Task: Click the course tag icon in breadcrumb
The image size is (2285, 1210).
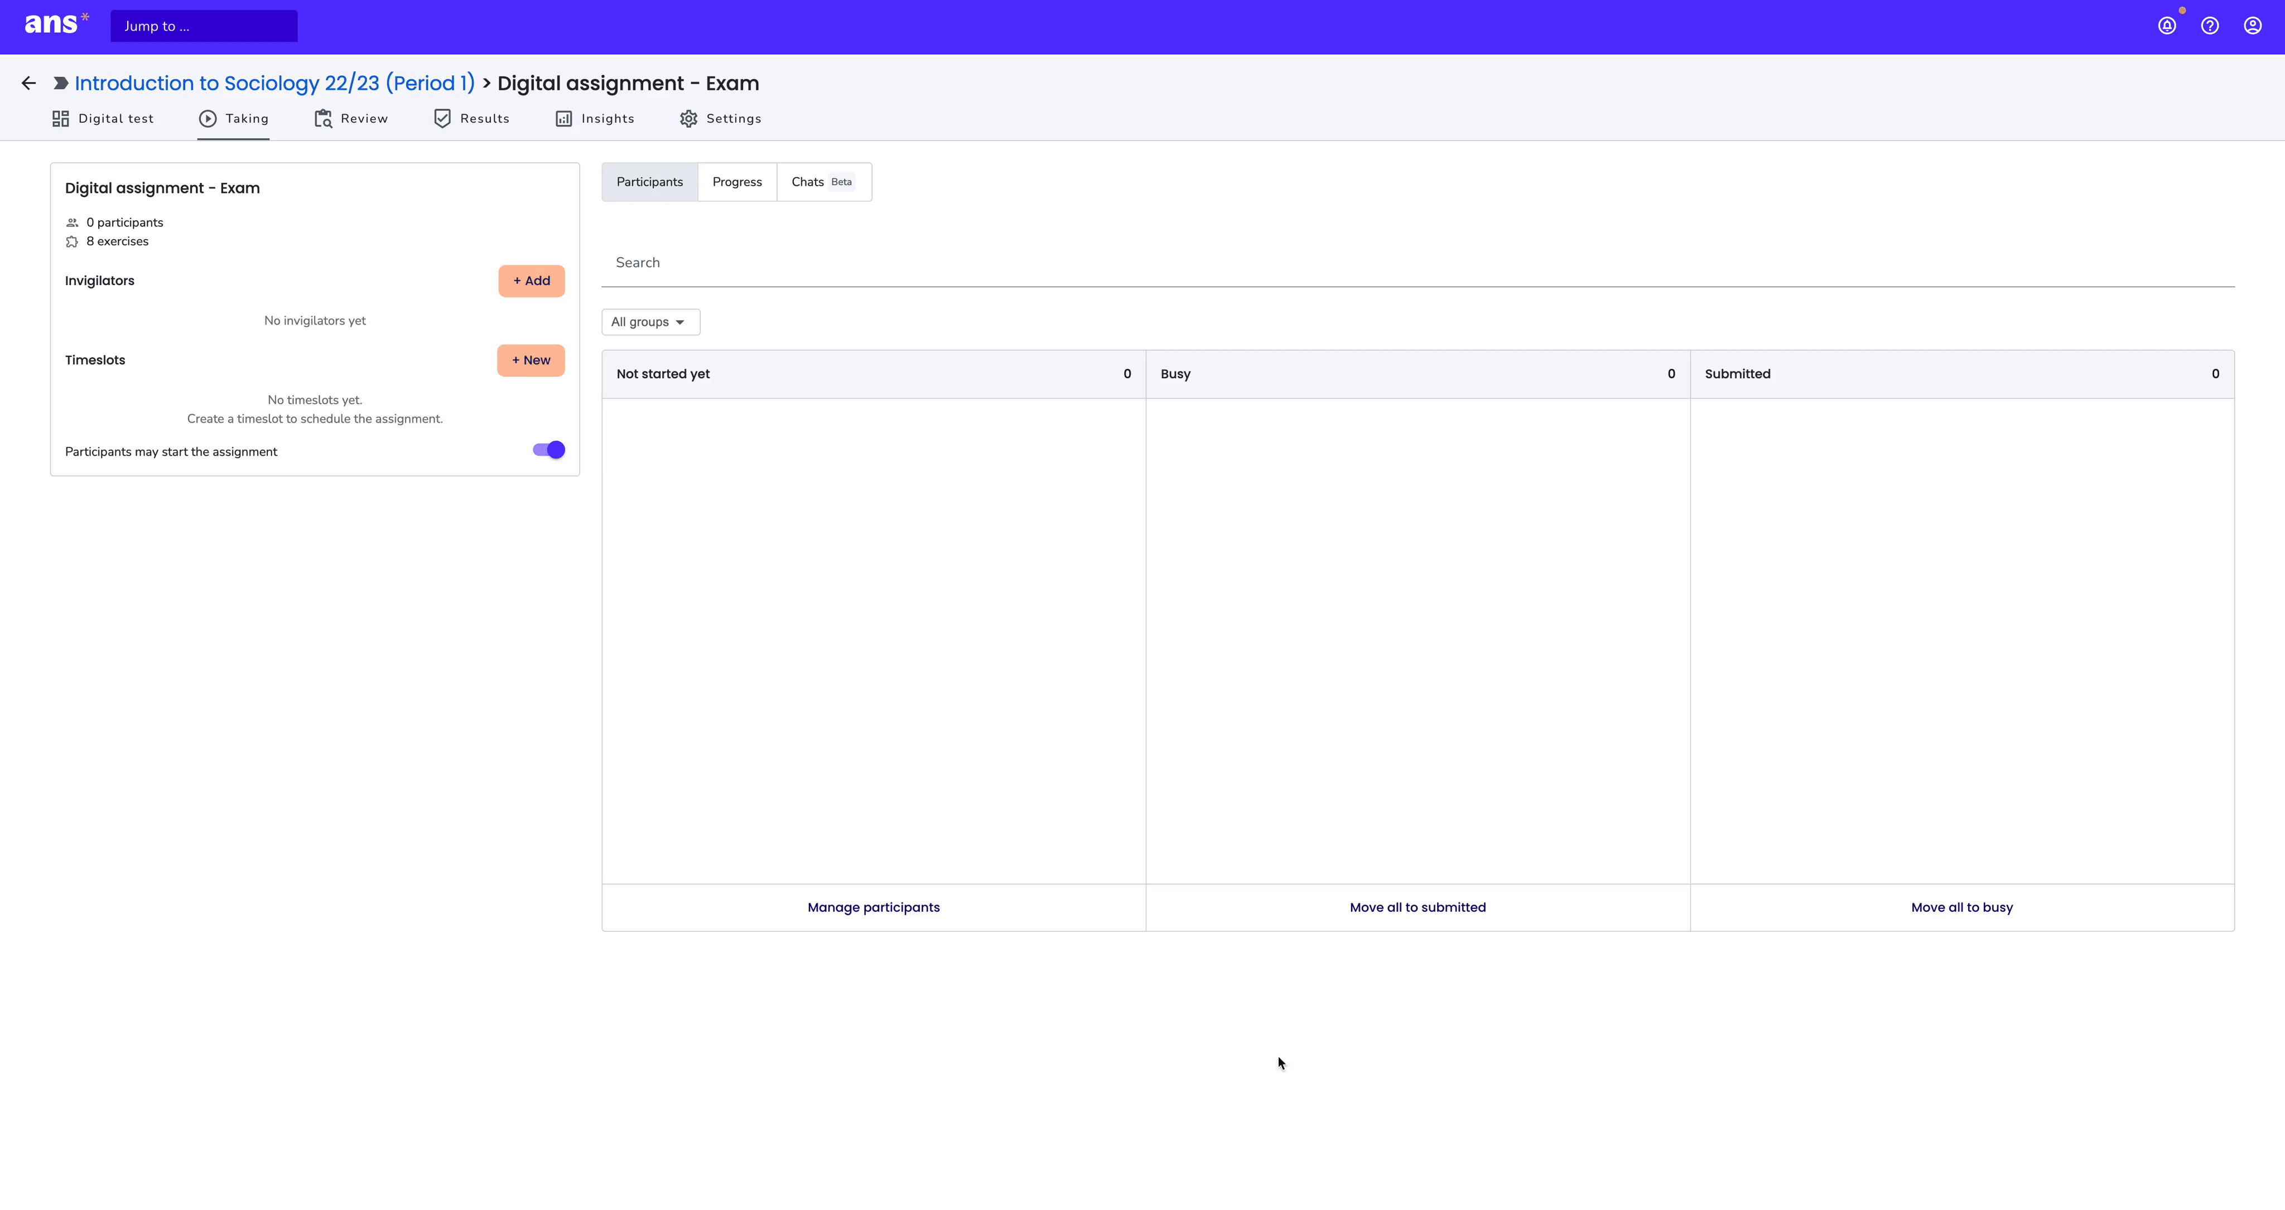Action: pos(60,83)
